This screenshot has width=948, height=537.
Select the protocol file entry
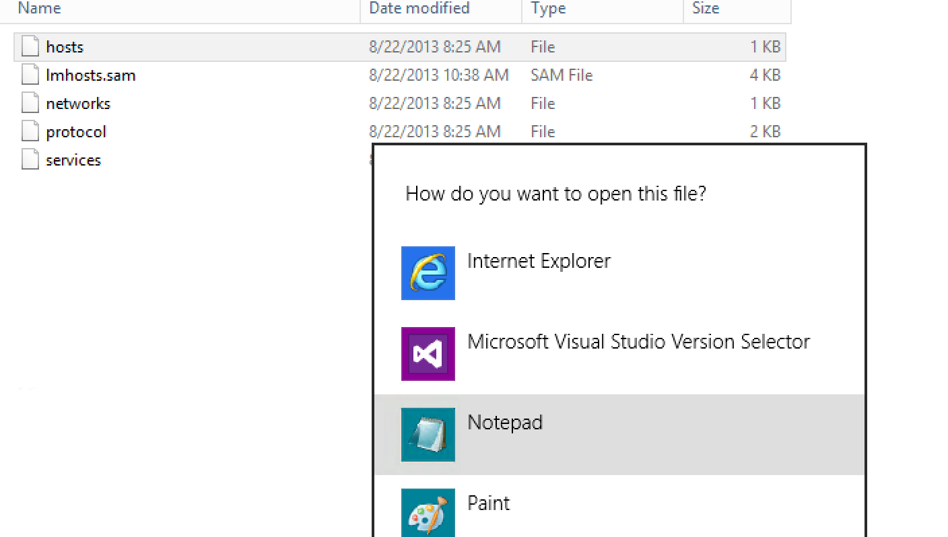pos(75,131)
